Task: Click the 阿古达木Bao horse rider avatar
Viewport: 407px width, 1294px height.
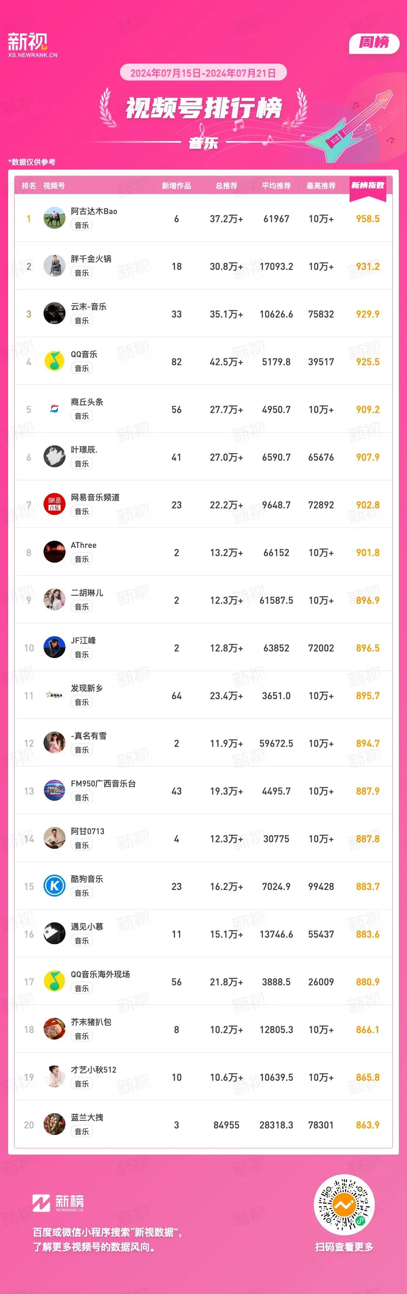Action: click(54, 218)
